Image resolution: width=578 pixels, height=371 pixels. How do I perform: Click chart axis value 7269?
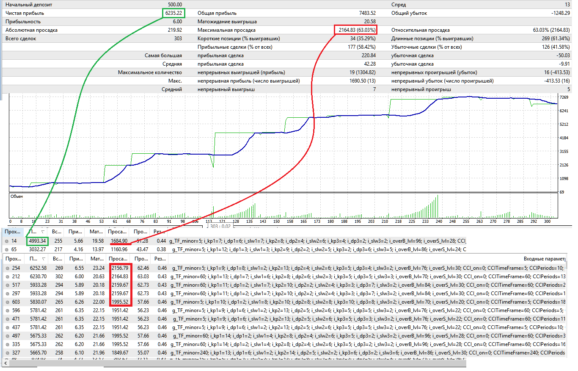(x=564, y=97)
